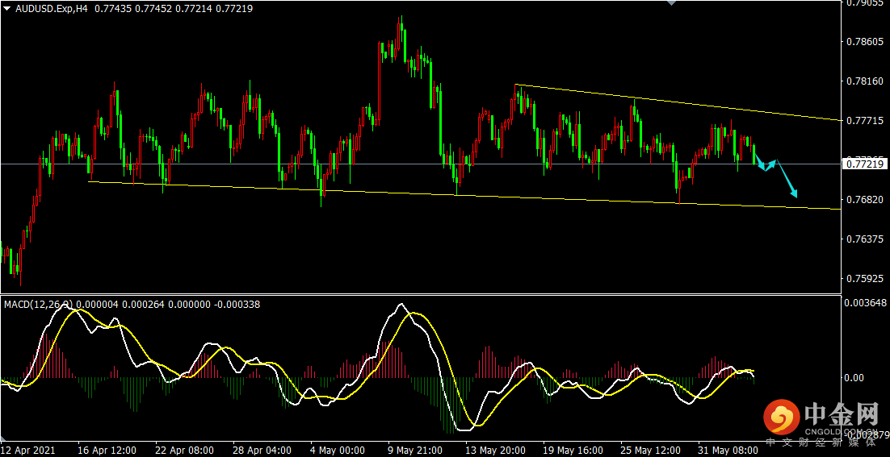This screenshot has width=890, height=457.
Task: Click the MACD zero level label 0.00
Action: [854, 378]
